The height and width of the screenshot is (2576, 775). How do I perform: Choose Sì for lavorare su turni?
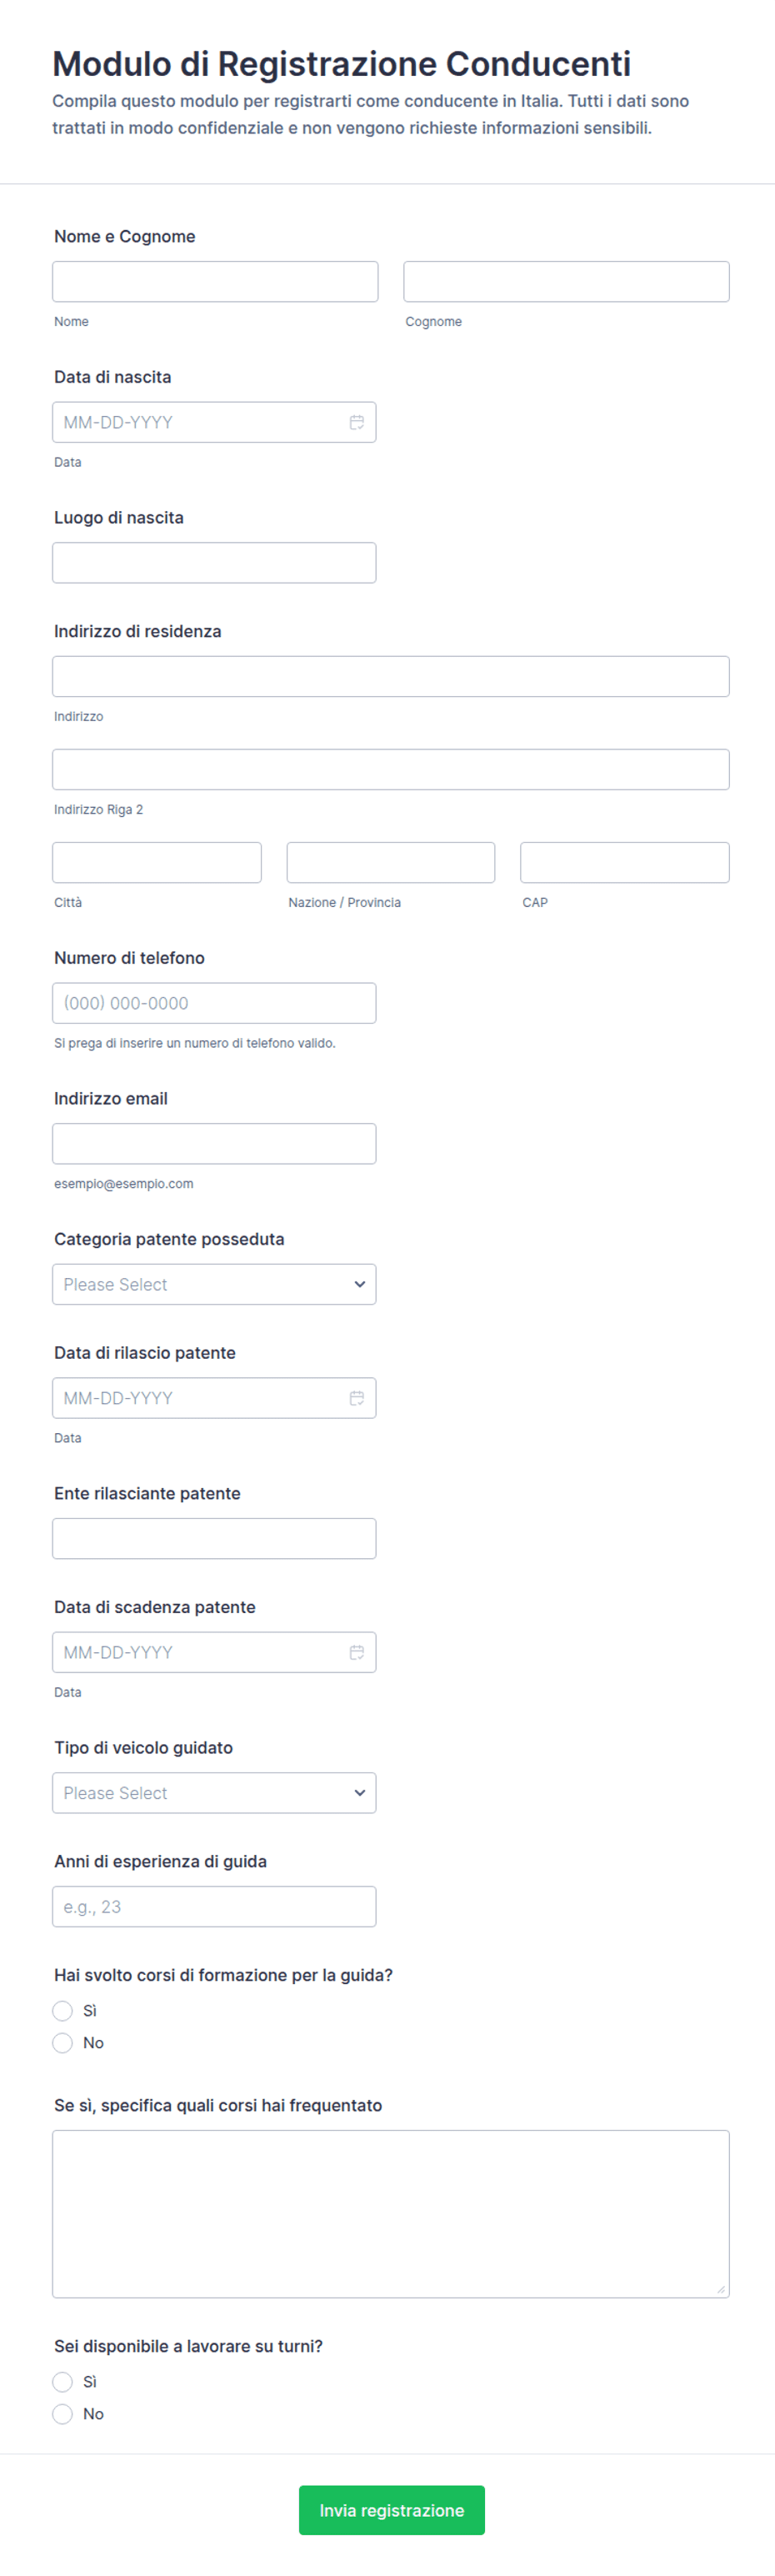pos(63,2381)
